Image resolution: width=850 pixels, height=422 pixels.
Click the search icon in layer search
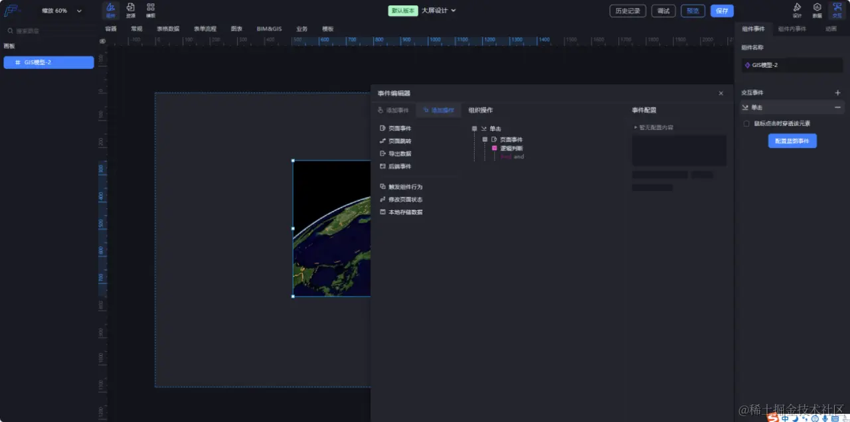tap(10, 31)
